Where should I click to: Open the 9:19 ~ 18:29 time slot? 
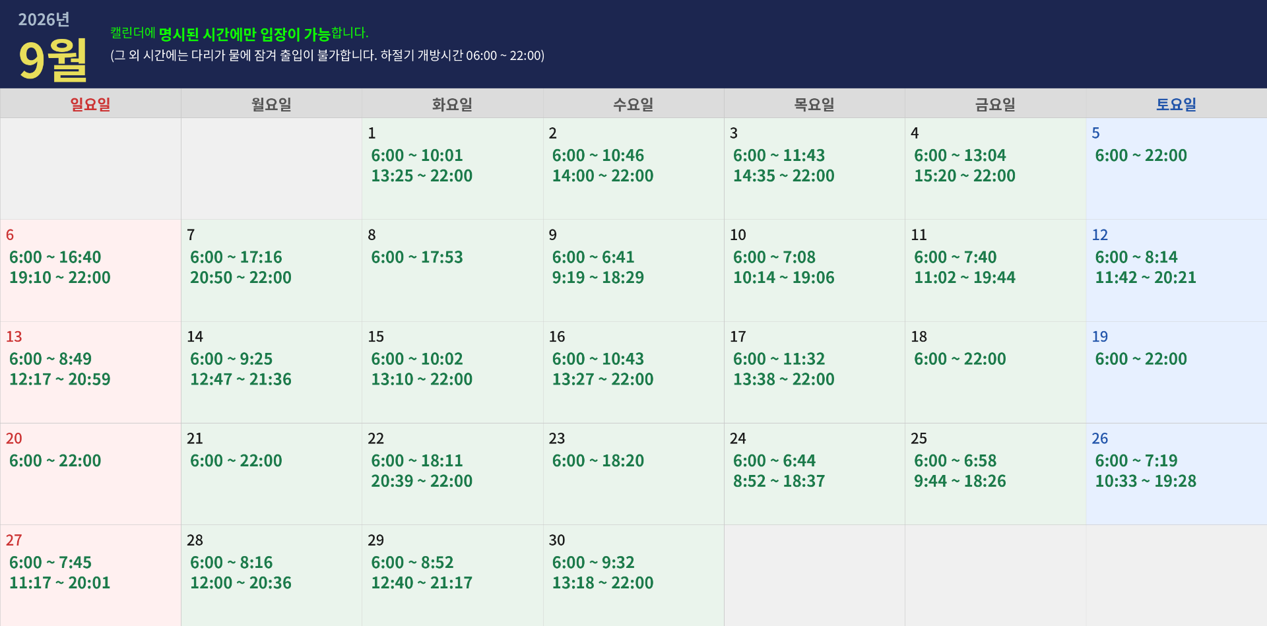(x=598, y=278)
